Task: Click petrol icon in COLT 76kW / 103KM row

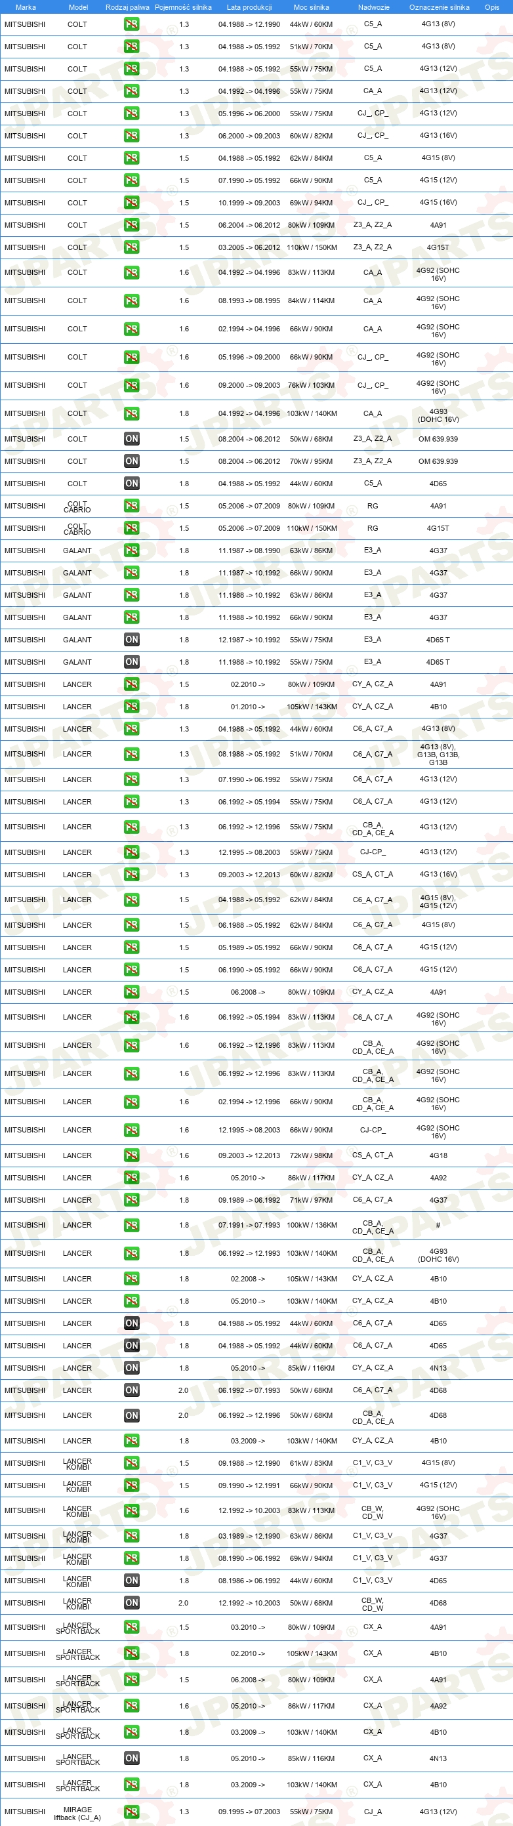Action: pyautogui.click(x=131, y=386)
